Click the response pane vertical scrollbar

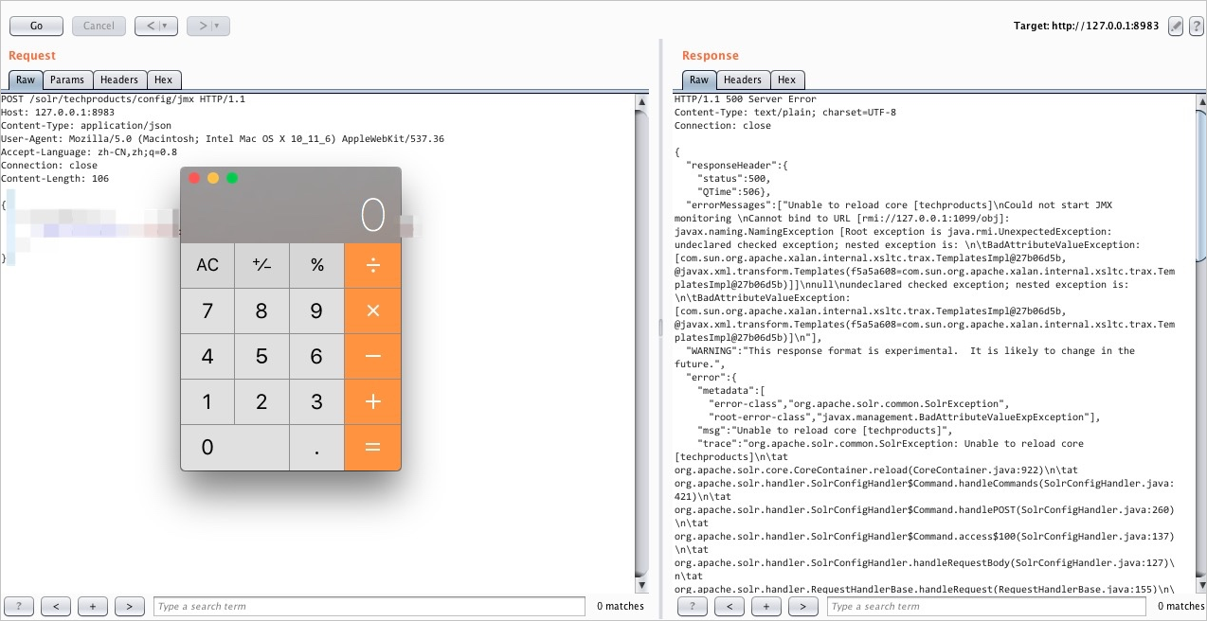pyautogui.click(x=1199, y=189)
